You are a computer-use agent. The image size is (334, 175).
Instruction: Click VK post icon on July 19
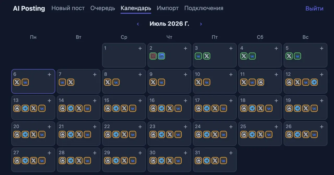click(314, 108)
